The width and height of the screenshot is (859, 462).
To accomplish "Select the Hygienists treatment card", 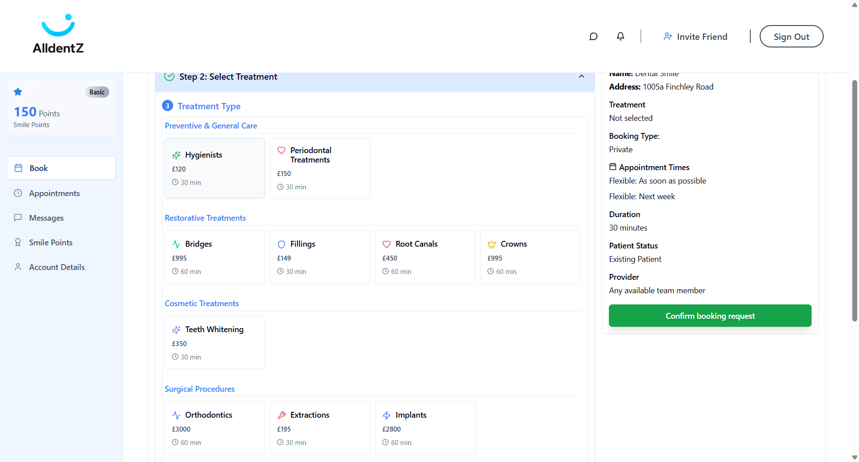I will tap(215, 168).
